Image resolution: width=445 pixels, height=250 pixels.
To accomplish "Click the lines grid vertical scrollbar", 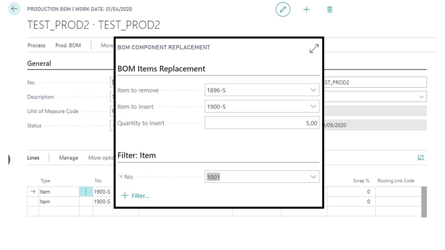I will 424,201.
